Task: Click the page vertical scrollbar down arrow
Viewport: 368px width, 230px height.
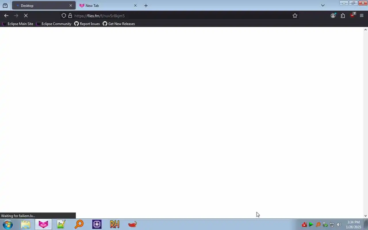Action: 366,216
